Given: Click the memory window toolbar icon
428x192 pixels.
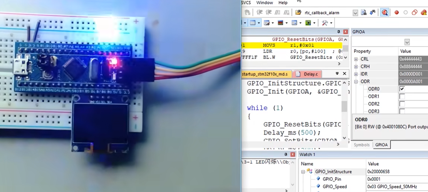Looking at the screenshot, I should (253, 23).
